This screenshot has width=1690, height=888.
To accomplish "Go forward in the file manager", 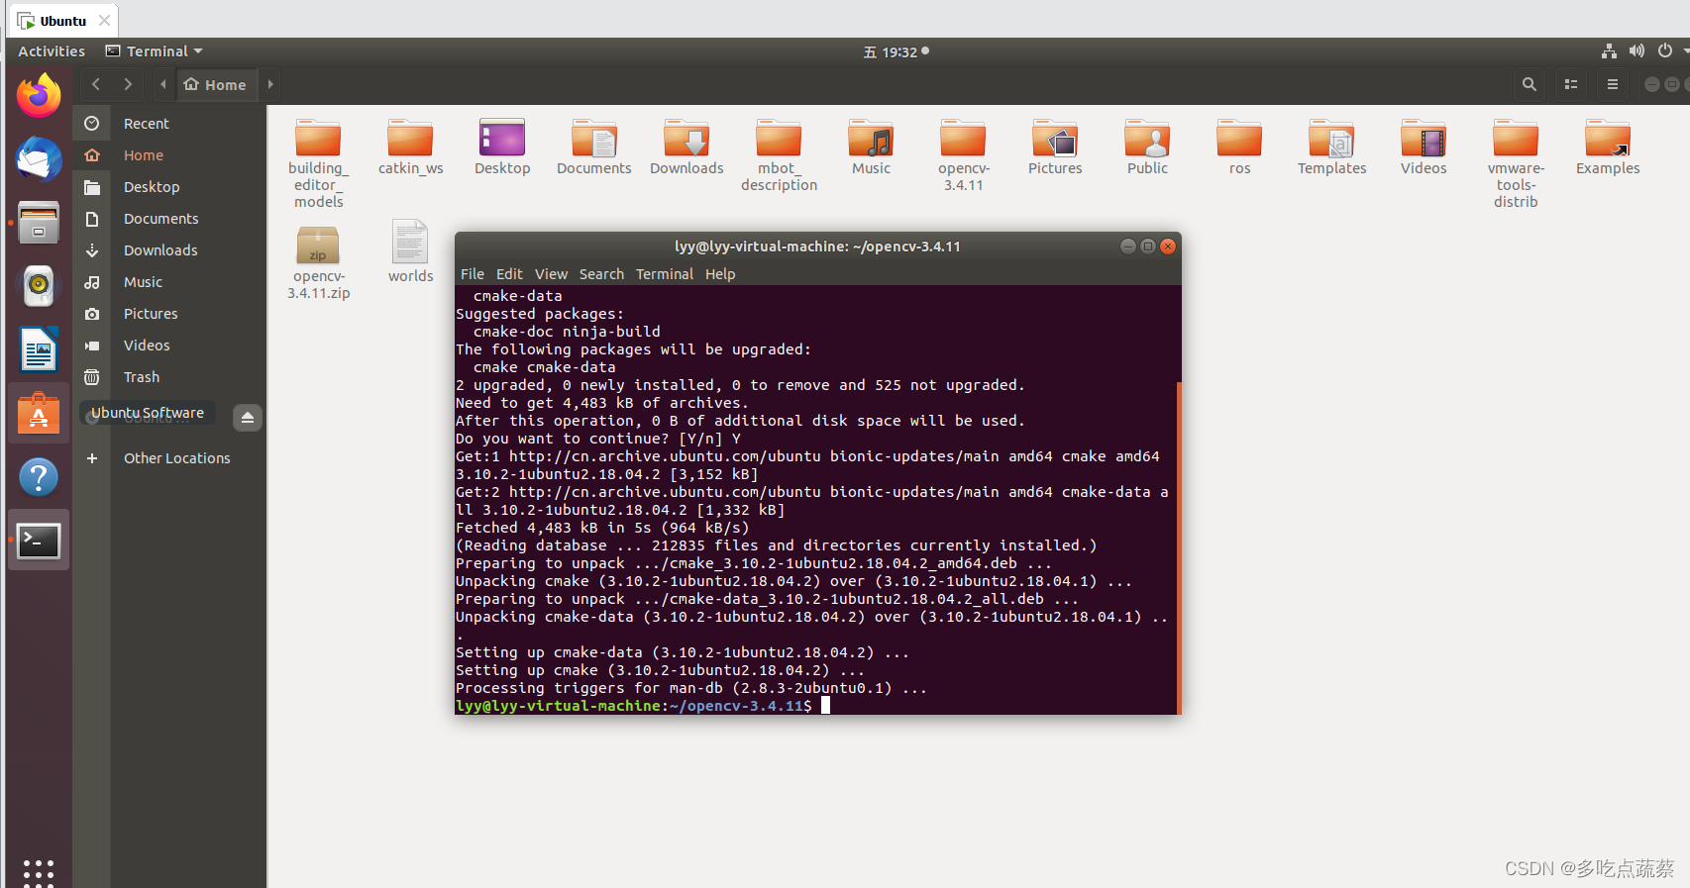I will point(128,84).
